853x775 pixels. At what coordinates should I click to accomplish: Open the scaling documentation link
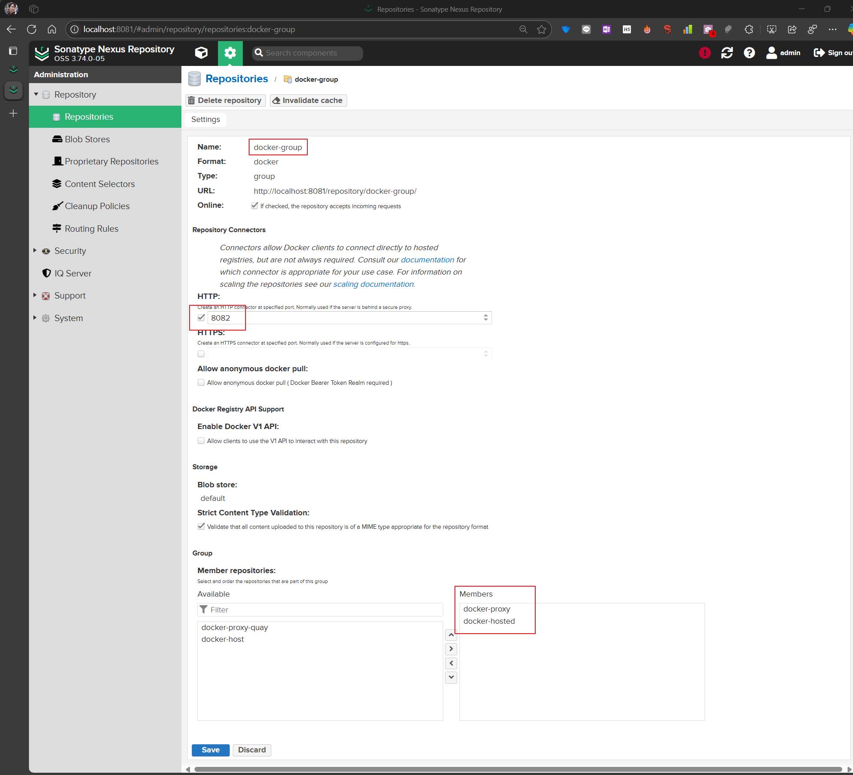pos(373,284)
